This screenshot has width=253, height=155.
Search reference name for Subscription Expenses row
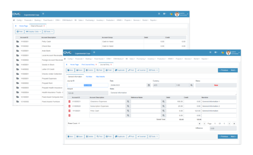tap(164, 106)
